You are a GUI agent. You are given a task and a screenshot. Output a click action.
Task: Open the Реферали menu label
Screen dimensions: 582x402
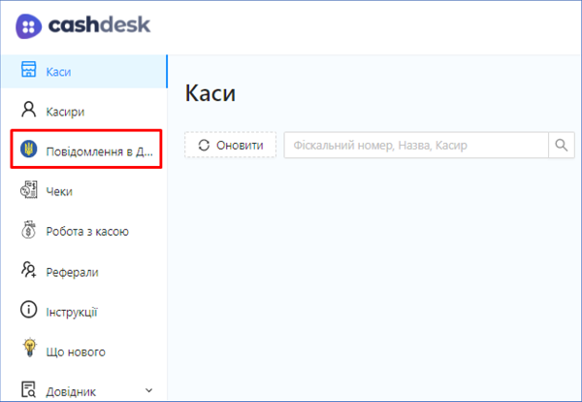pyautogui.click(x=72, y=273)
